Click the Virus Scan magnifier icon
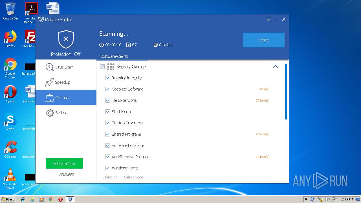 pyautogui.click(x=50, y=67)
